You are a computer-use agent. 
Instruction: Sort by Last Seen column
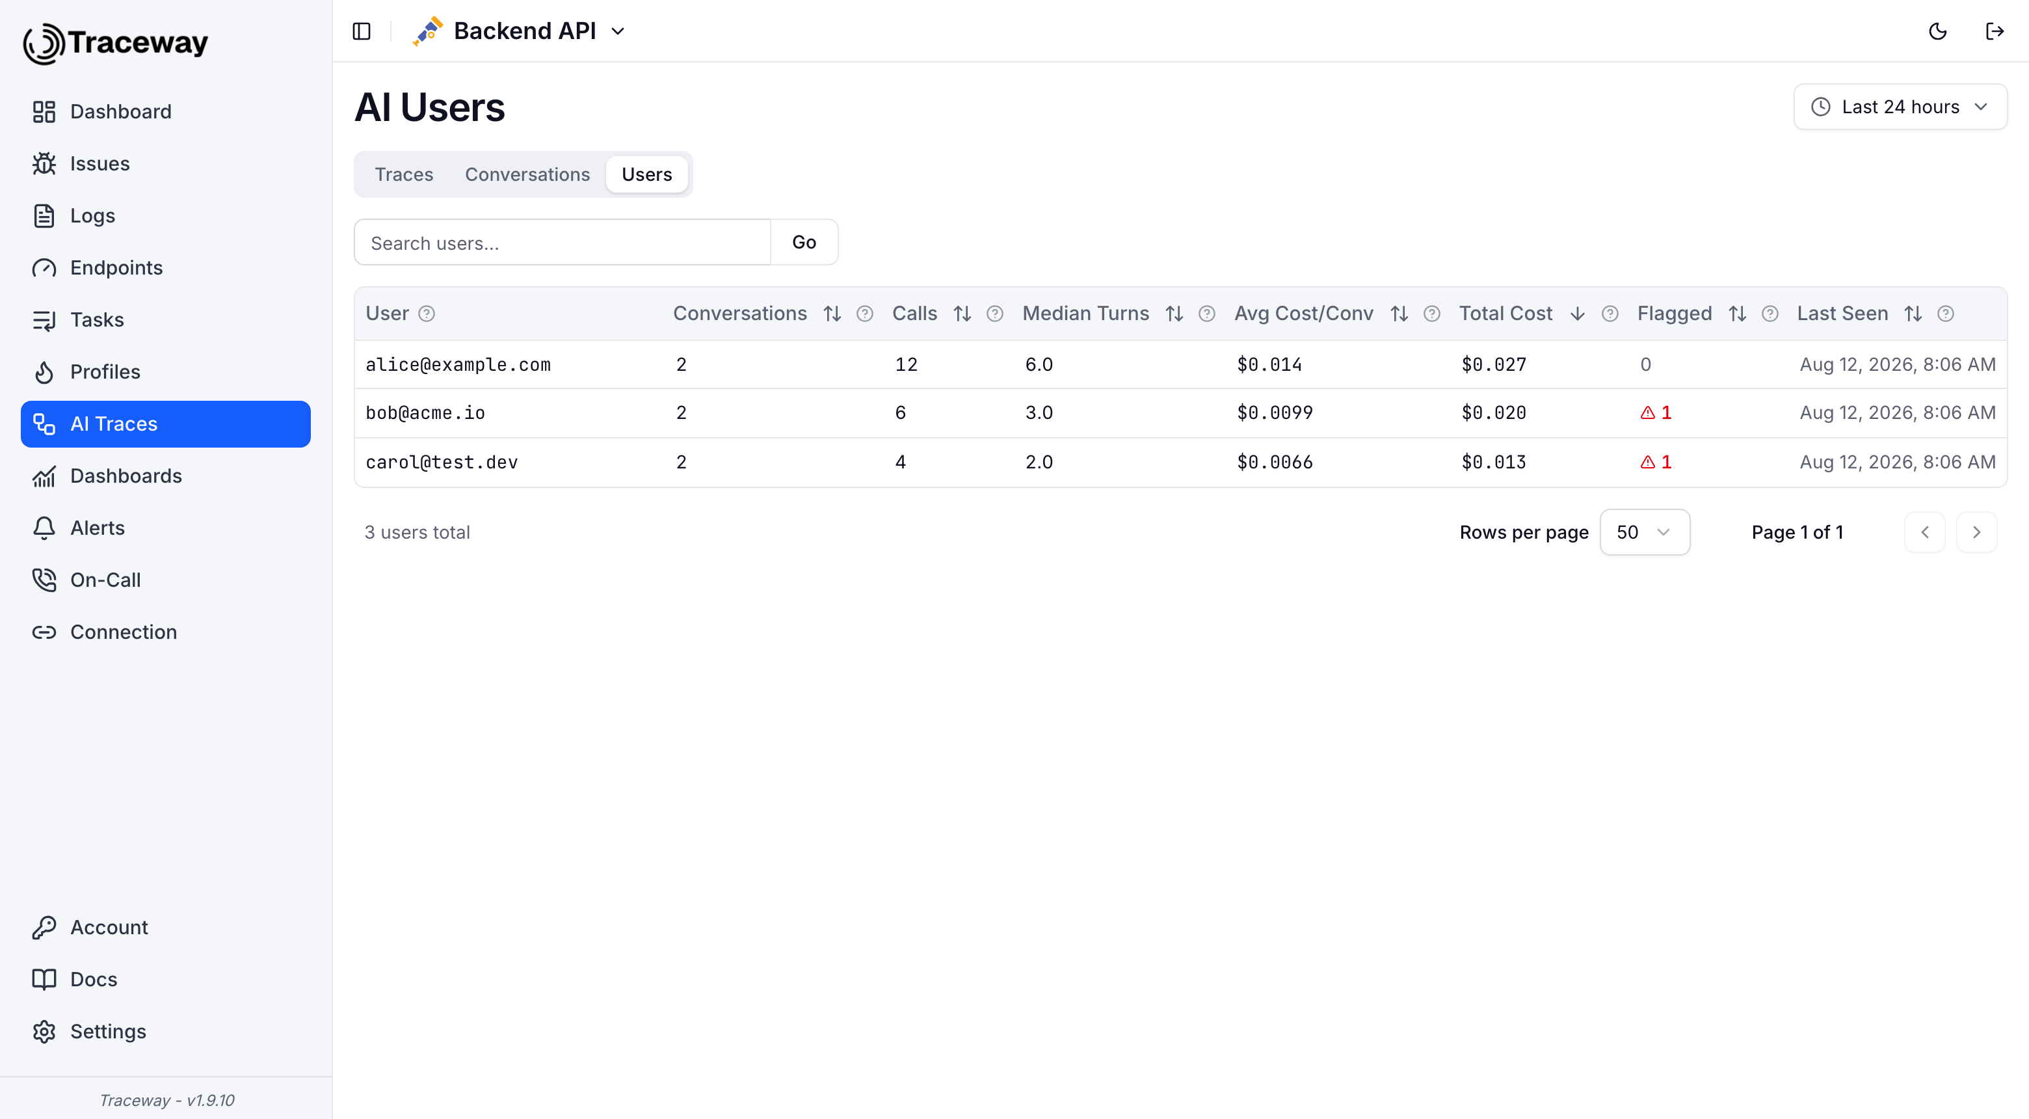tap(1913, 314)
